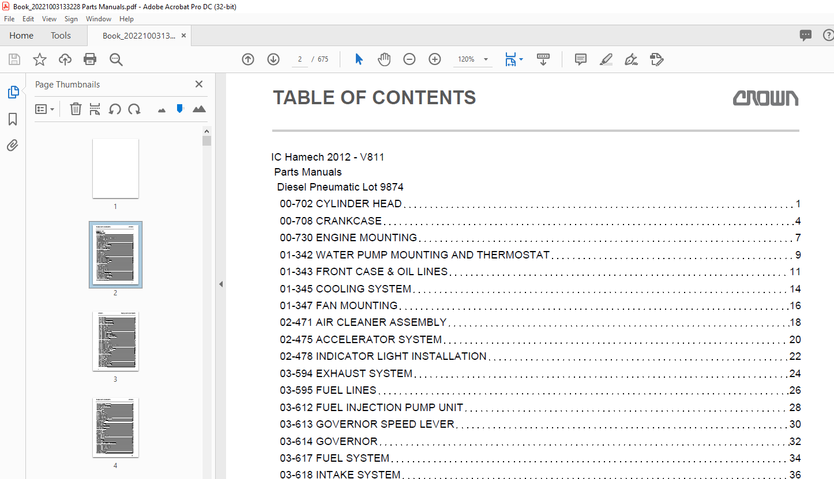Click the thumbnails panel scroll up arrow

206,131
